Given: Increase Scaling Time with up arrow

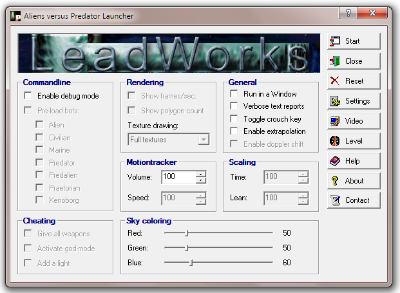Looking at the screenshot, I should point(303,174).
